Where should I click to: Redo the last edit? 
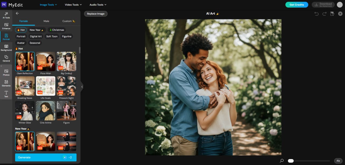click(324, 13)
